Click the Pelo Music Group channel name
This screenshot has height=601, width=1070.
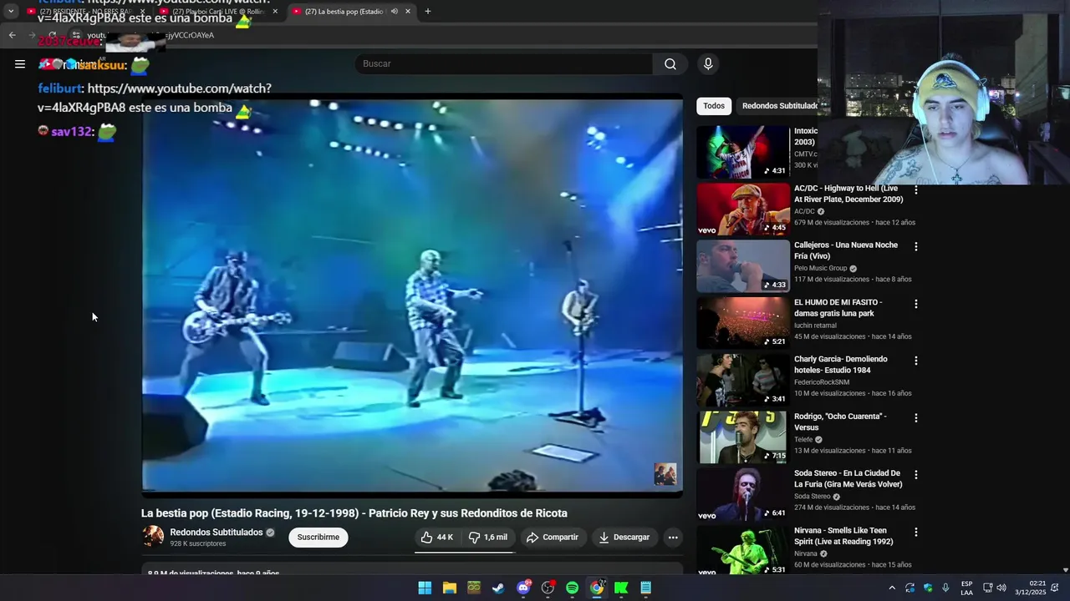821,269
